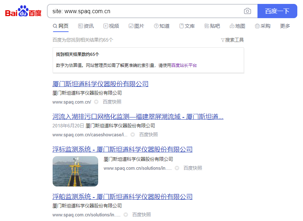Open the 贴吧 forum icon

(206, 26)
